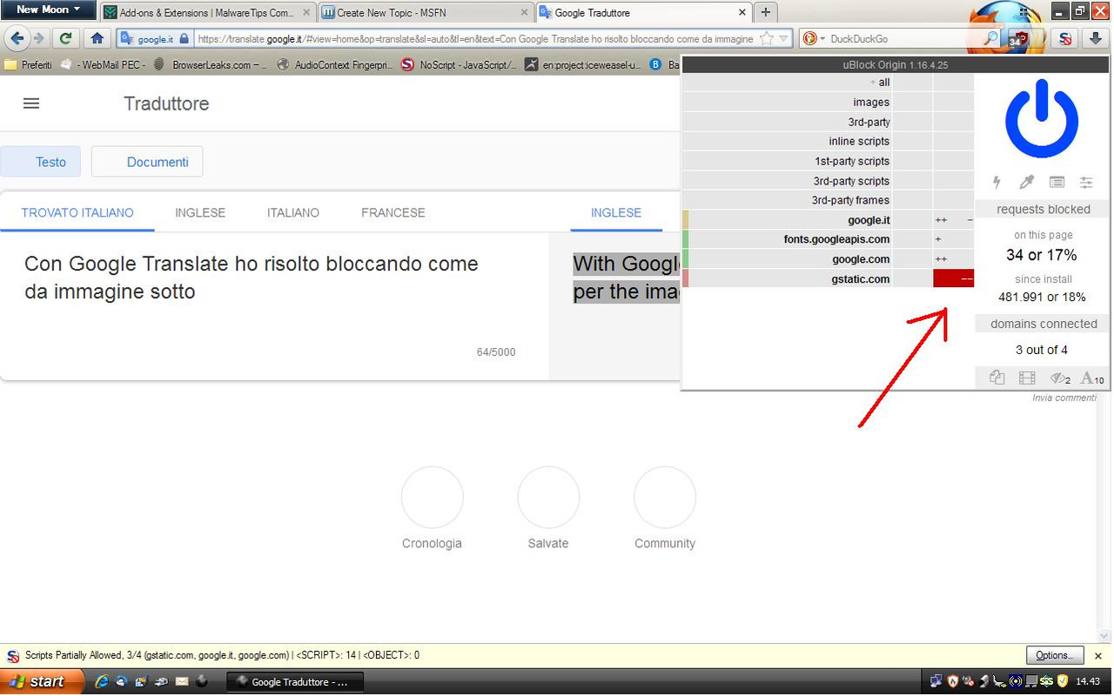1114x696 pixels.
Task: Toggle popup blocking icon in uBlock
Action: tap(997, 378)
